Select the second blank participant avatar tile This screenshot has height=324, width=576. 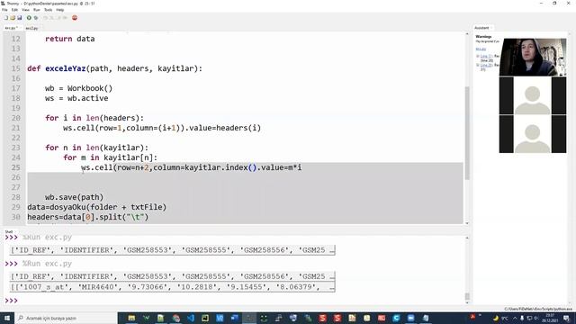533,134
